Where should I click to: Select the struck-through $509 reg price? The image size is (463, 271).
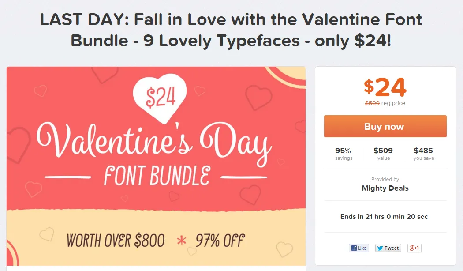coord(372,103)
